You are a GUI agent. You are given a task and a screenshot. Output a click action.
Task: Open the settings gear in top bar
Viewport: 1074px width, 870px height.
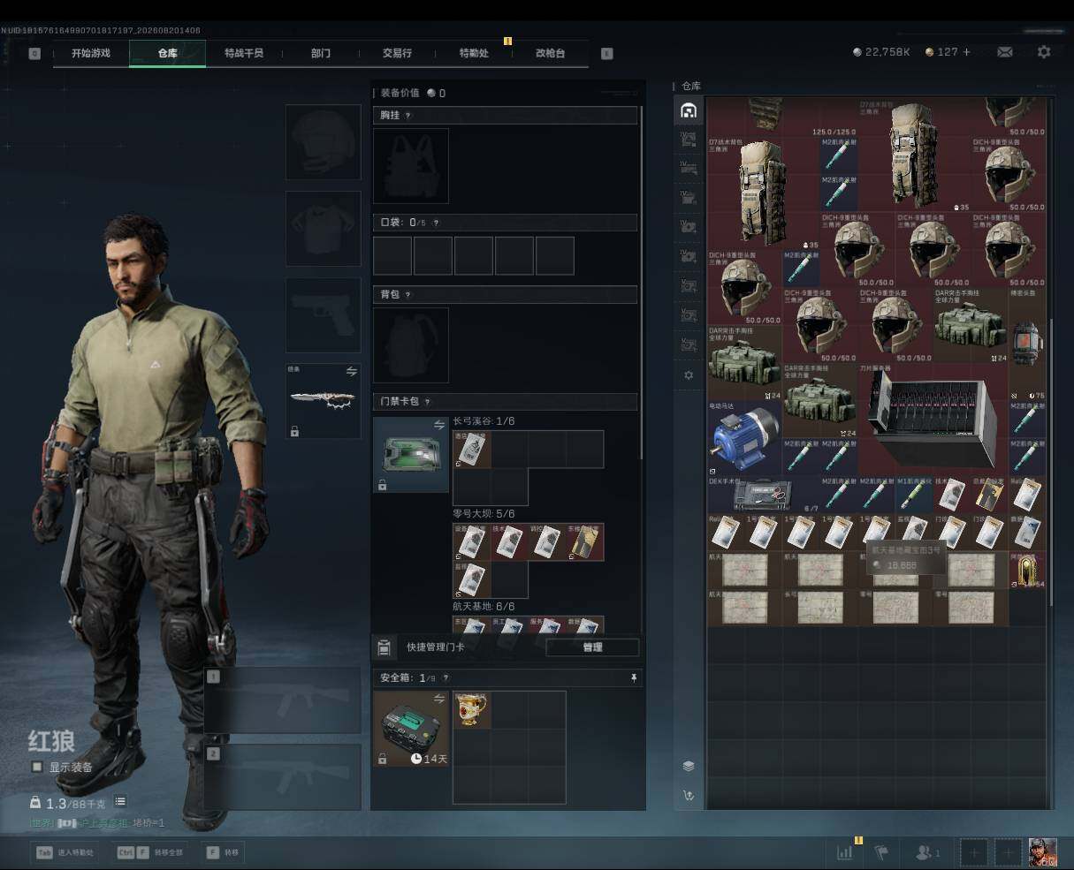(1044, 52)
